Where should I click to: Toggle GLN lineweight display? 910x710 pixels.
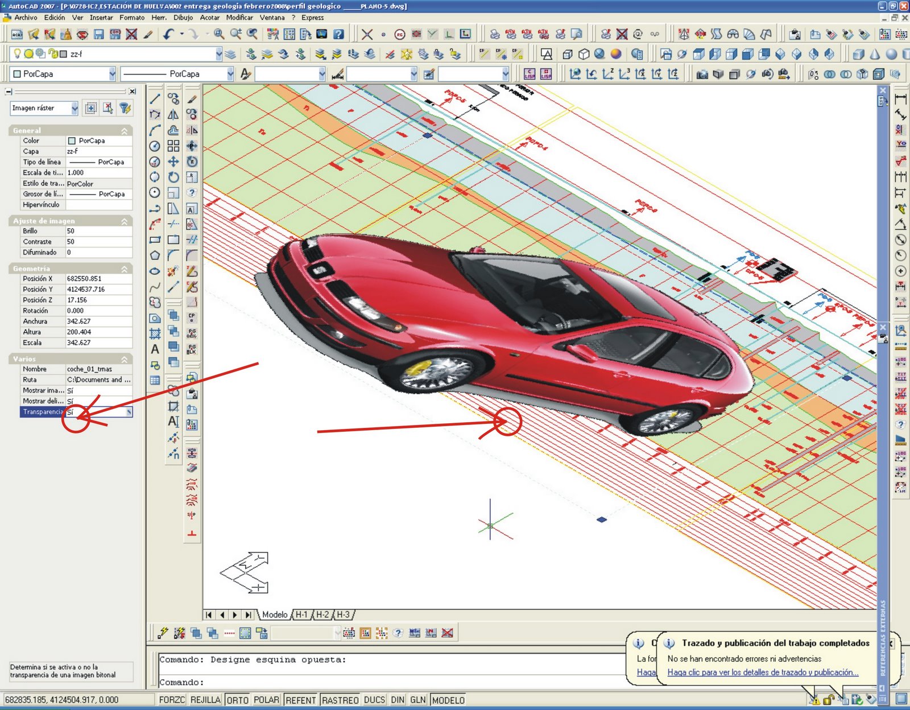[x=418, y=700]
